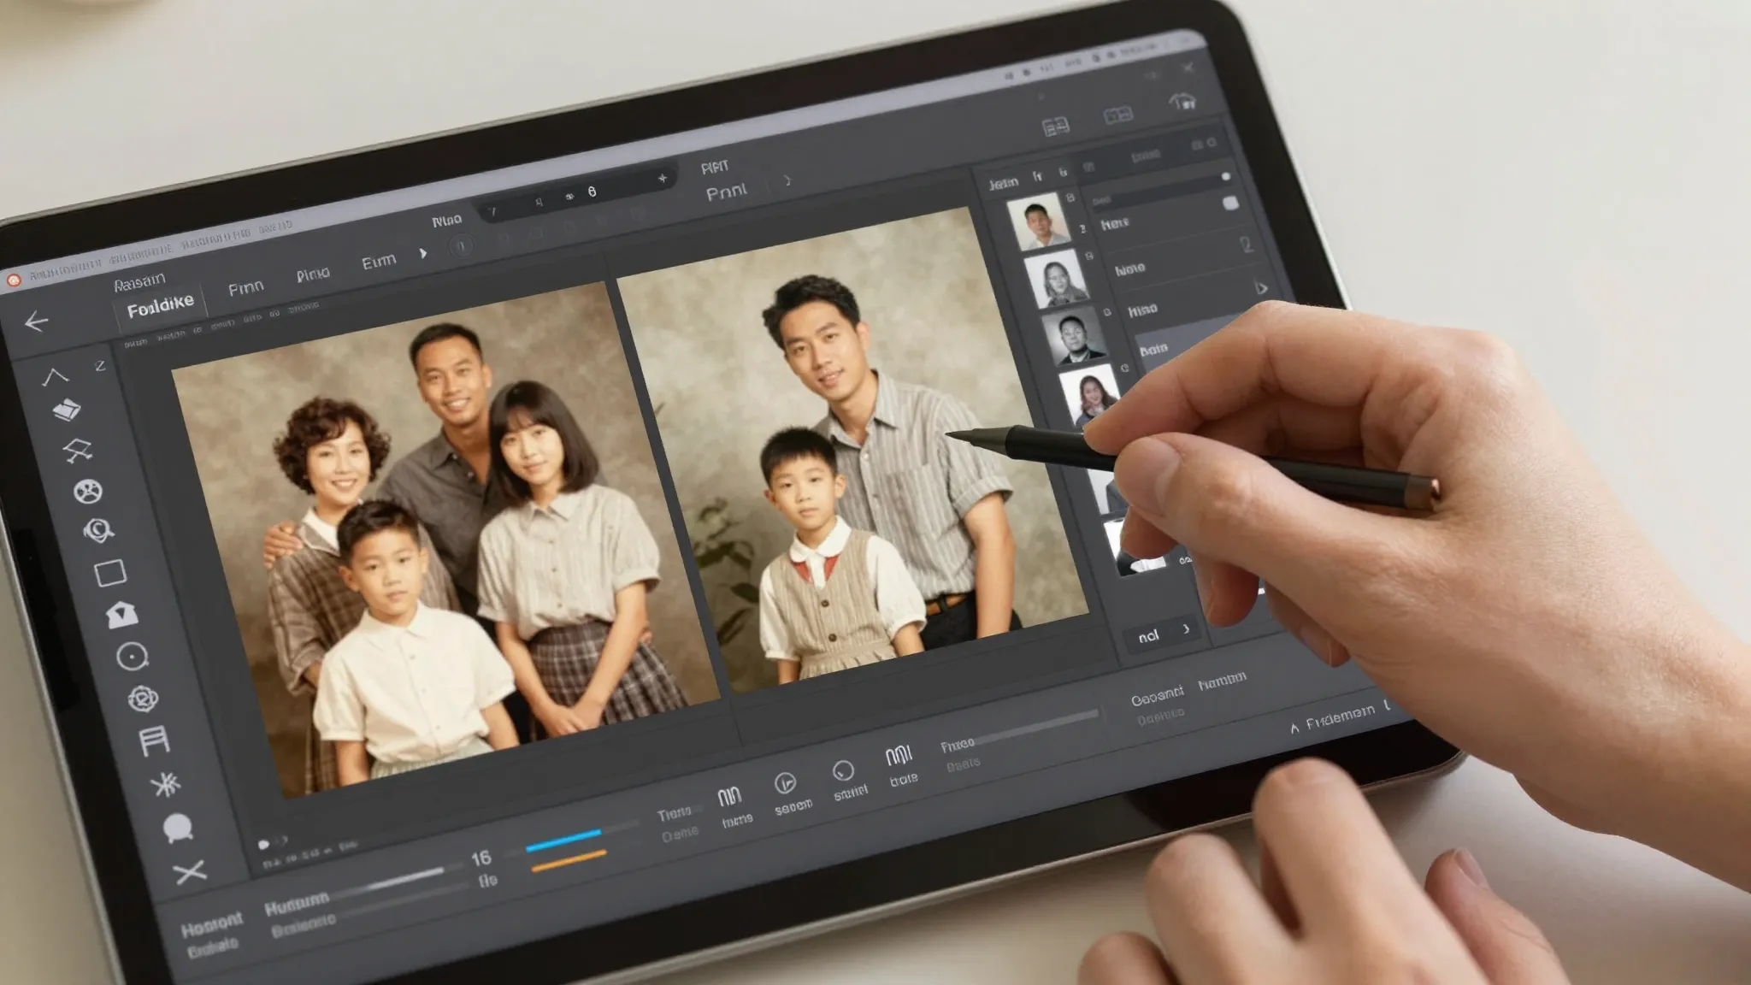This screenshot has height=985, width=1751.
Task: Select the easel-shaped transform tool icon
Action: point(78,451)
